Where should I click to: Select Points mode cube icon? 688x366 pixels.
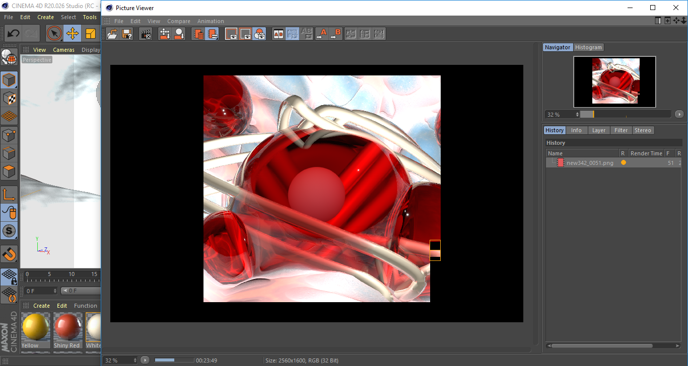point(9,135)
